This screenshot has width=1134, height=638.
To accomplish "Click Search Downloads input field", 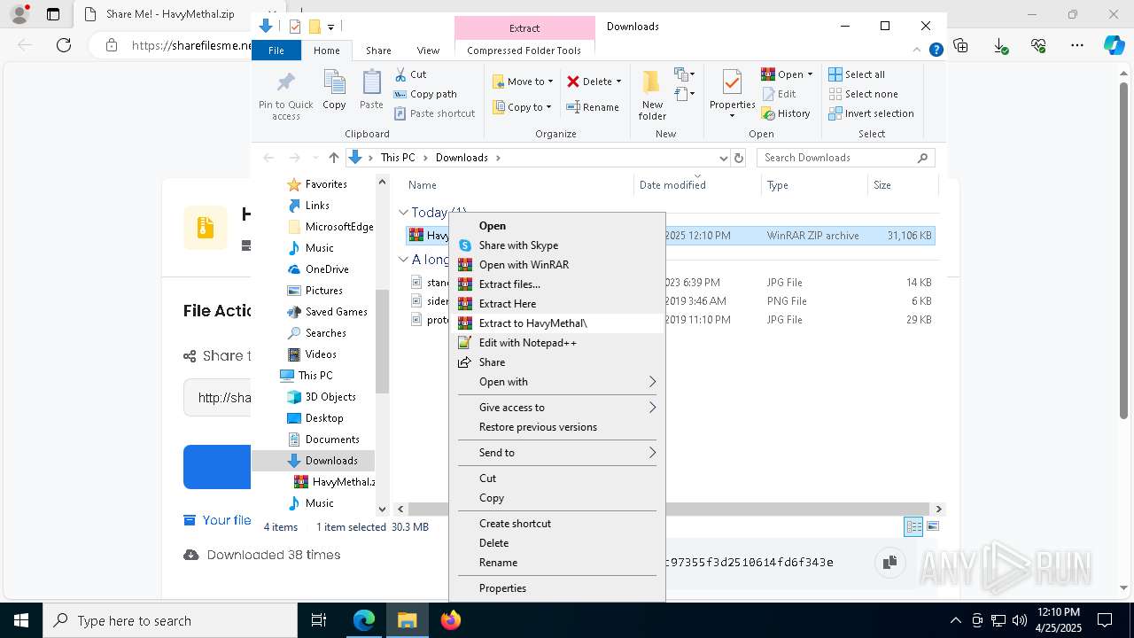I will 845,158.
